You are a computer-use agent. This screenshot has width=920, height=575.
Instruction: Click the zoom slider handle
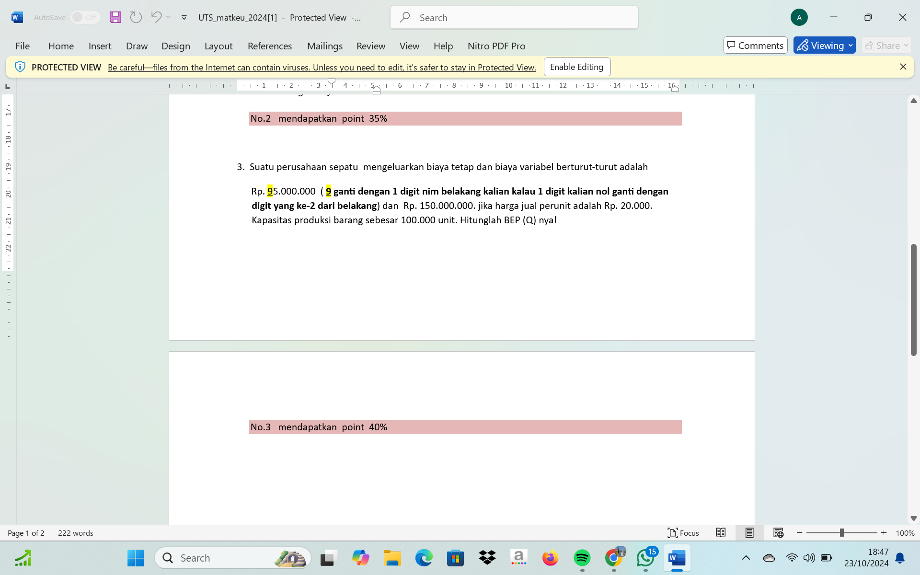pos(841,533)
